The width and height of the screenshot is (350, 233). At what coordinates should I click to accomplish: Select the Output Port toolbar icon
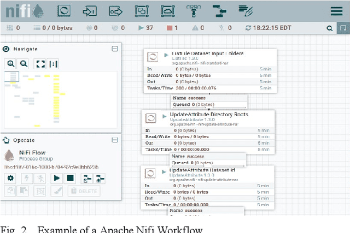point(115,11)
